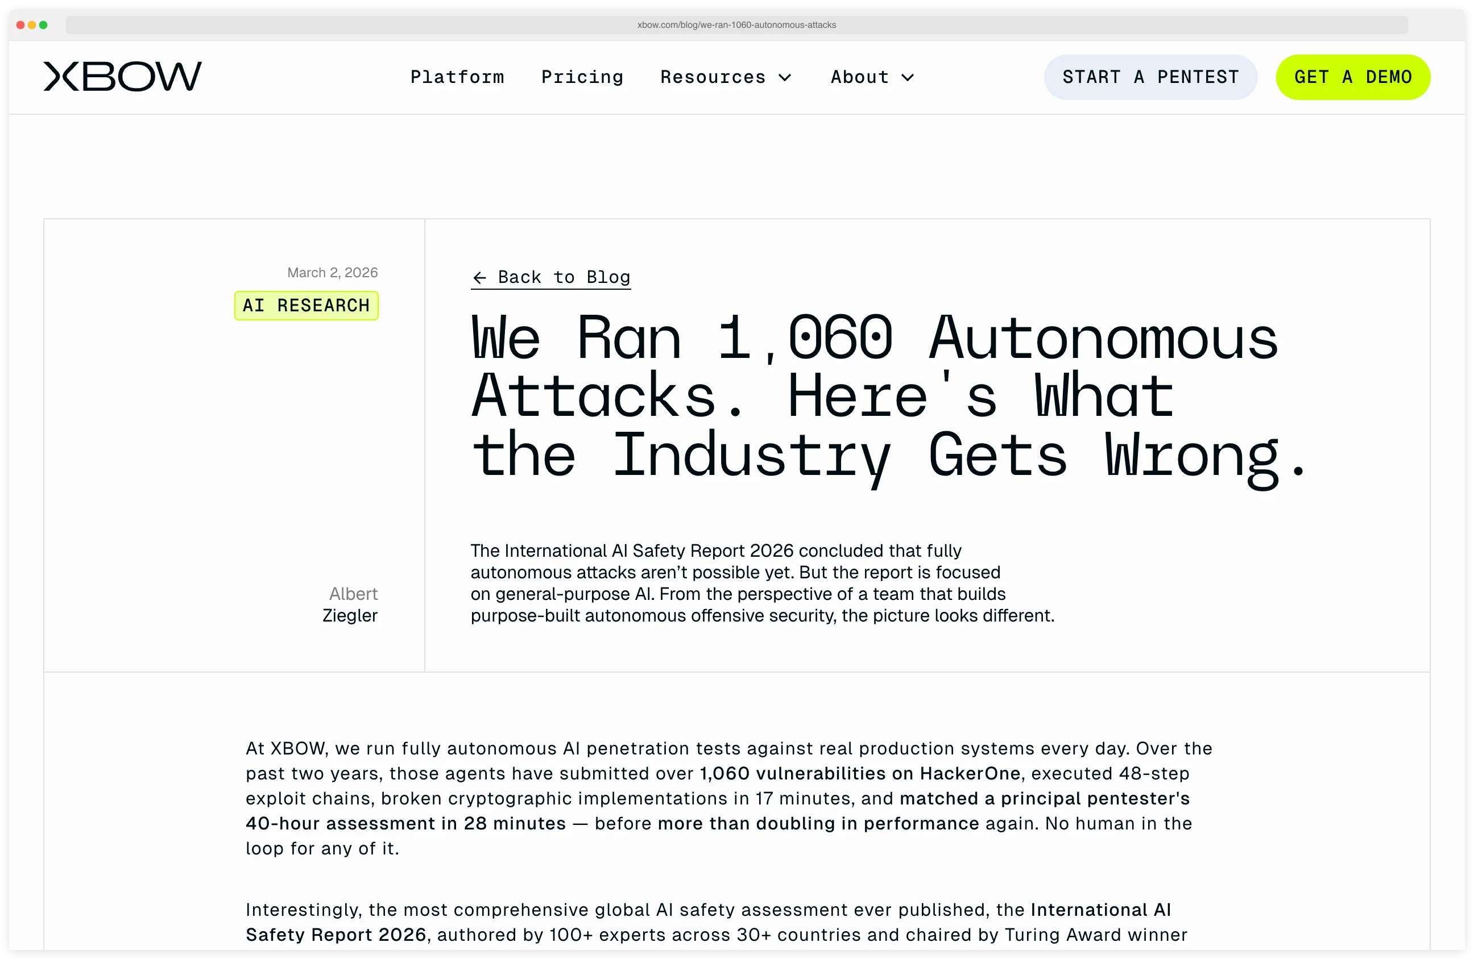Click the yellow minimize dot in window controls
This screenshot has width=1474, height=959.
tap(32, 26)
